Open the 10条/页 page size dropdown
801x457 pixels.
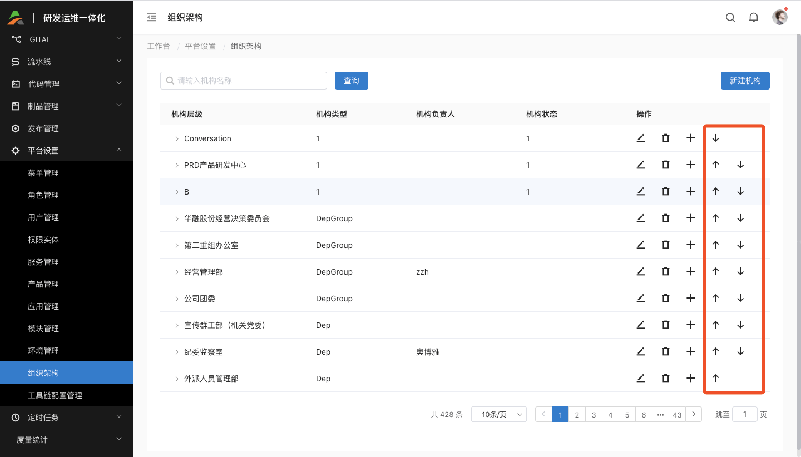coord(499,414)
